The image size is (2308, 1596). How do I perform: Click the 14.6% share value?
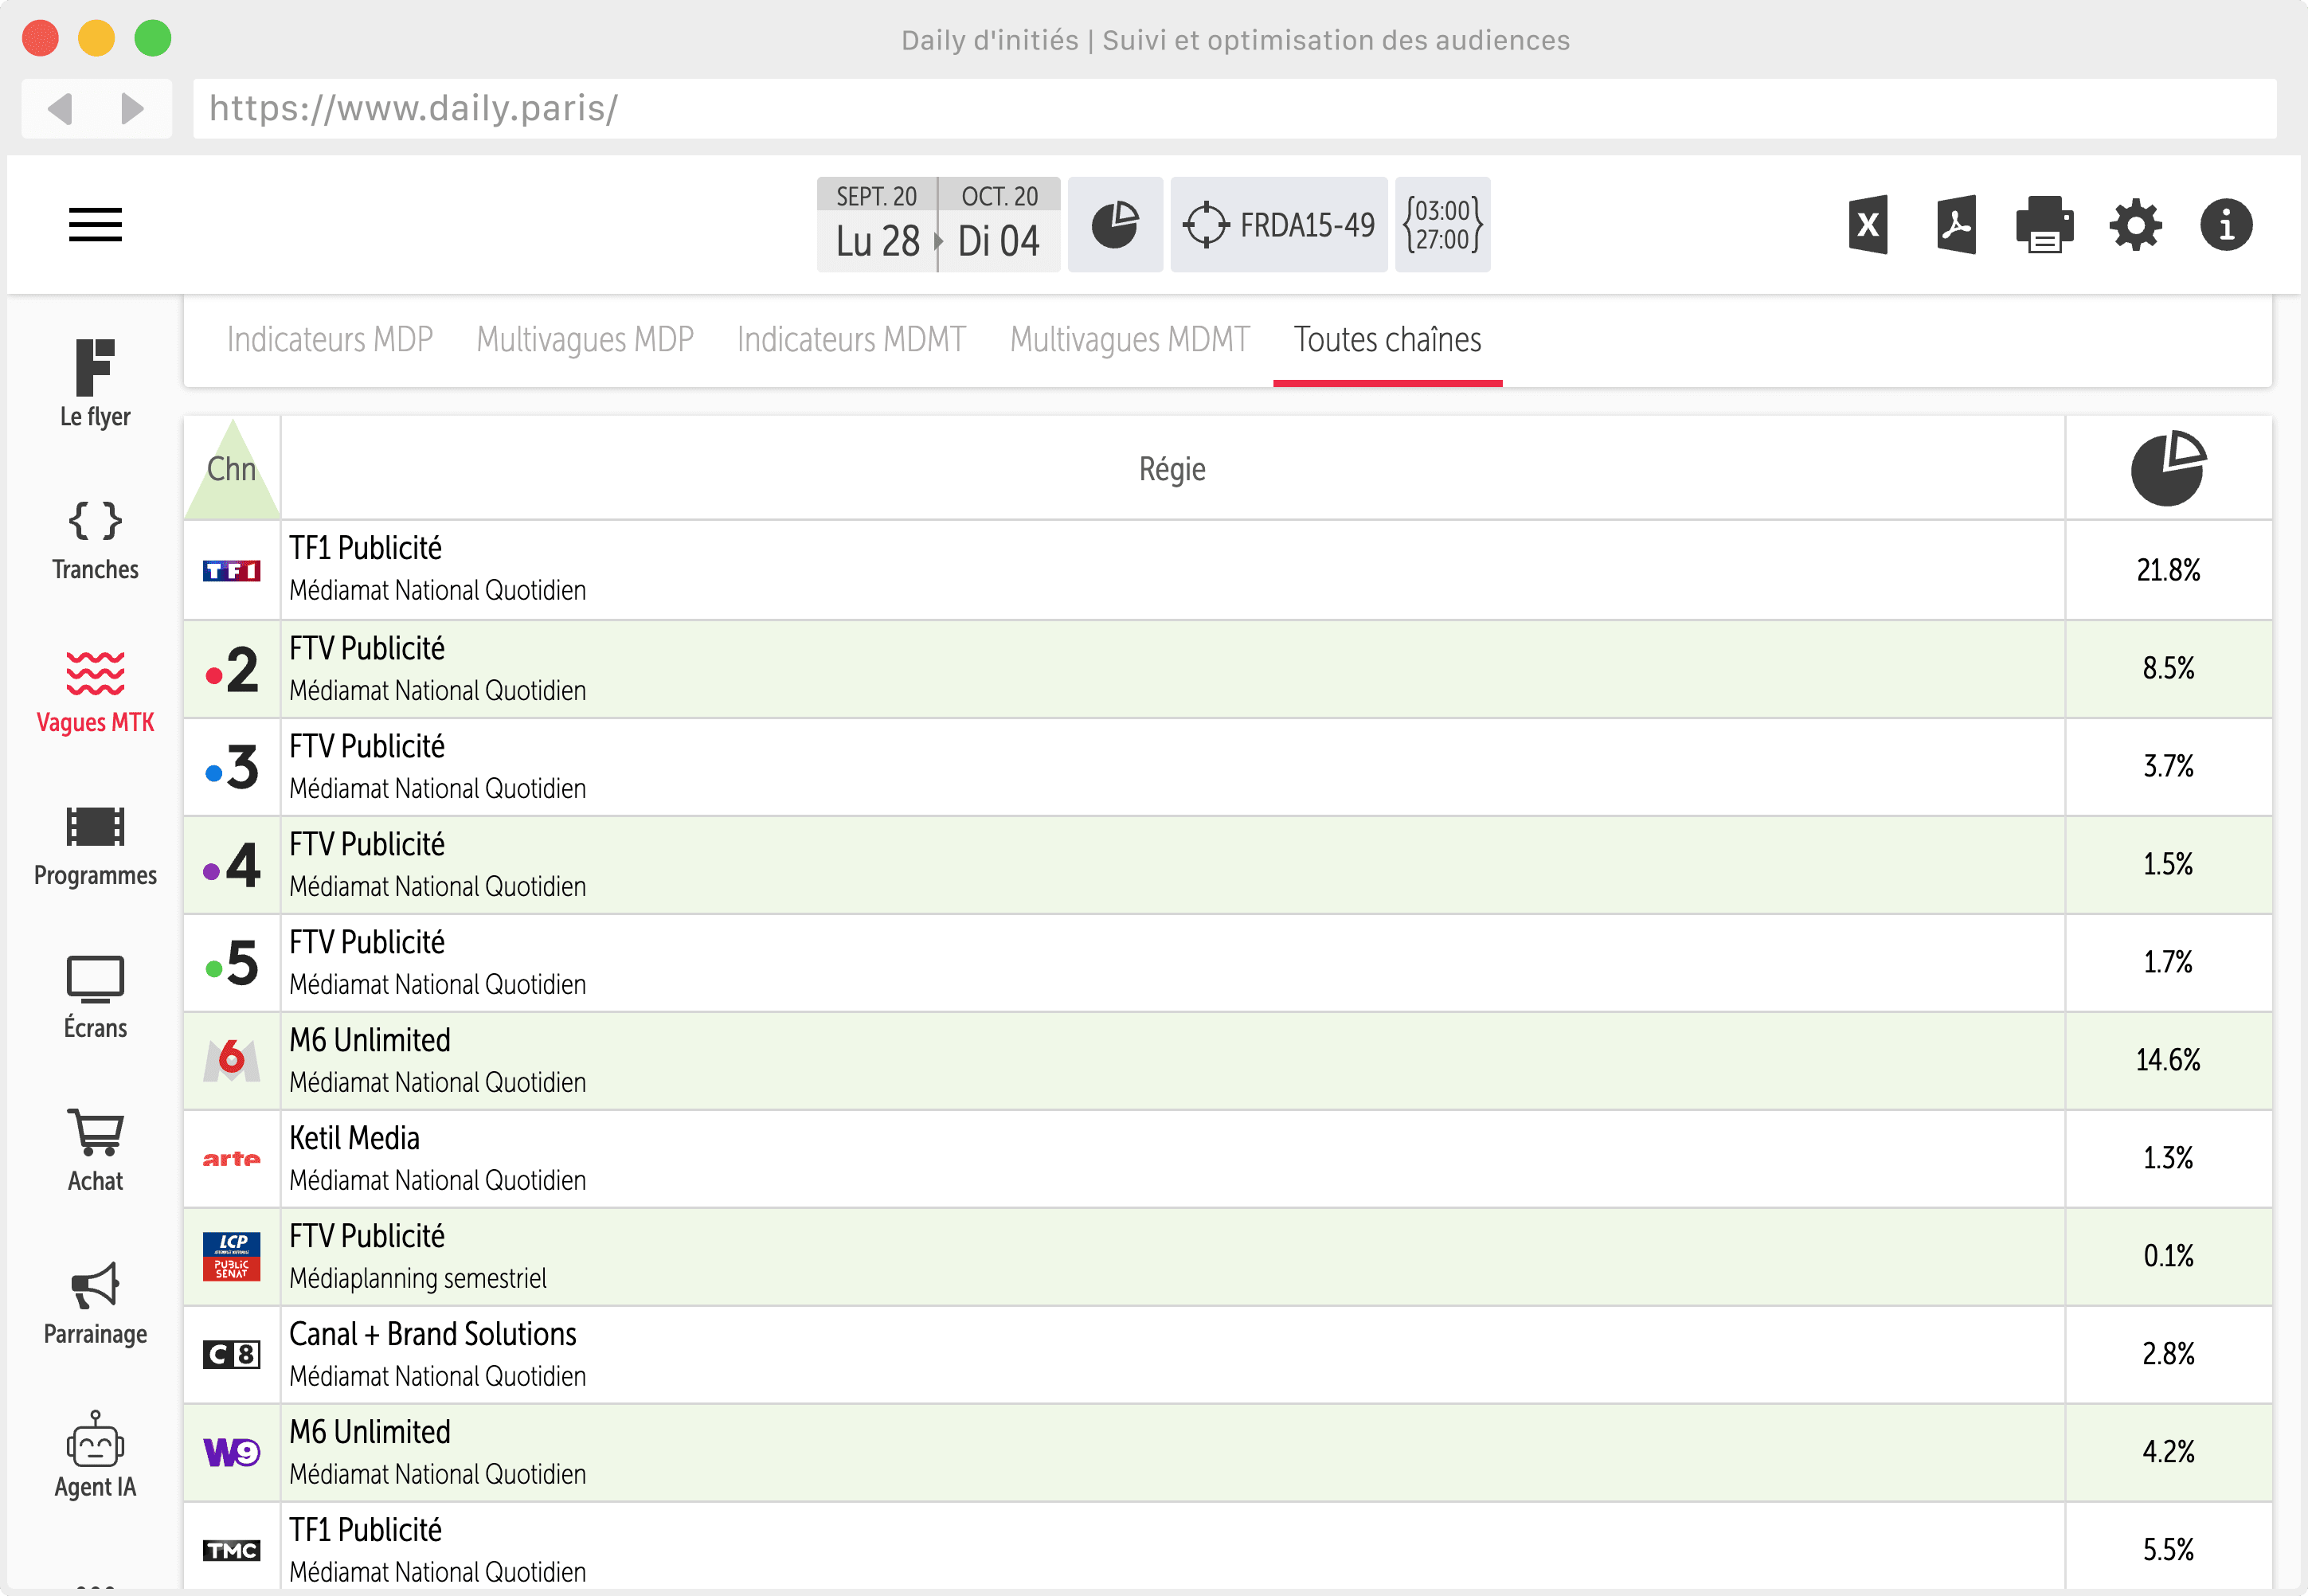point(2167,1060)
